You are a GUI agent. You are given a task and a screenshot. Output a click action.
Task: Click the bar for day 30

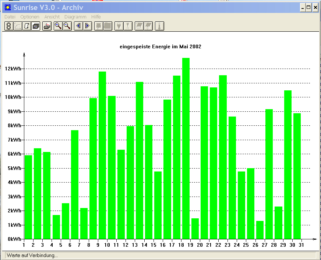[x=297, y=176]
